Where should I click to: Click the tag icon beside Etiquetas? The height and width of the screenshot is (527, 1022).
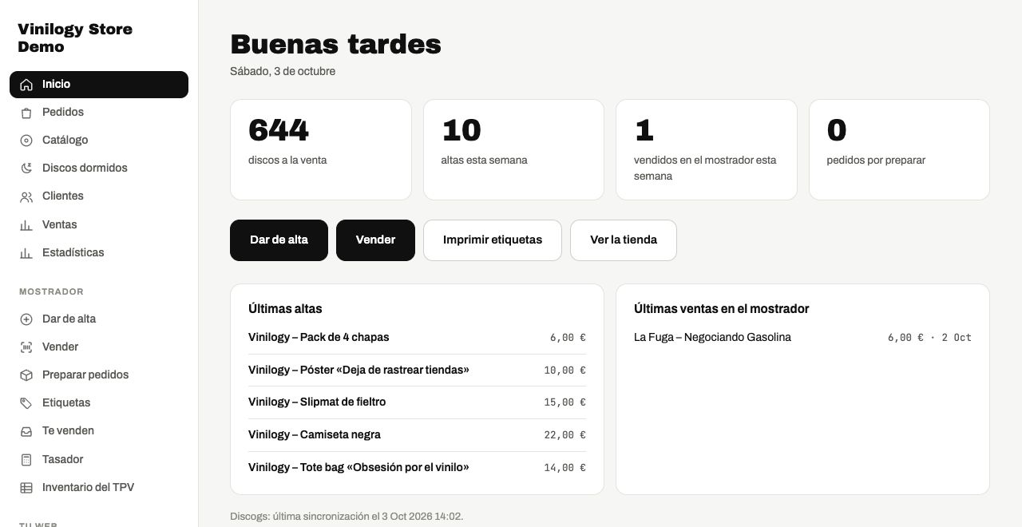pos(26,403)
